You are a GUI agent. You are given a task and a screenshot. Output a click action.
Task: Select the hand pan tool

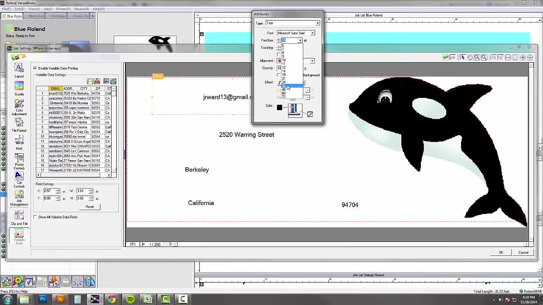470,57
